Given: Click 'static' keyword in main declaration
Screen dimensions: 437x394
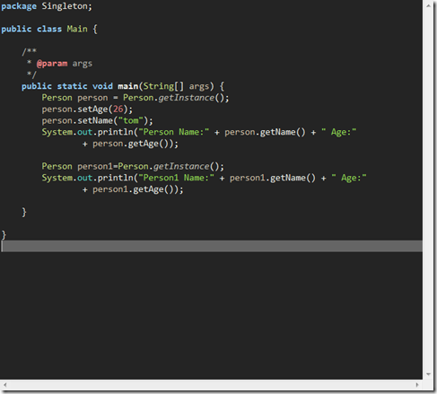Looking at the screenshot, I should (72, 86).
